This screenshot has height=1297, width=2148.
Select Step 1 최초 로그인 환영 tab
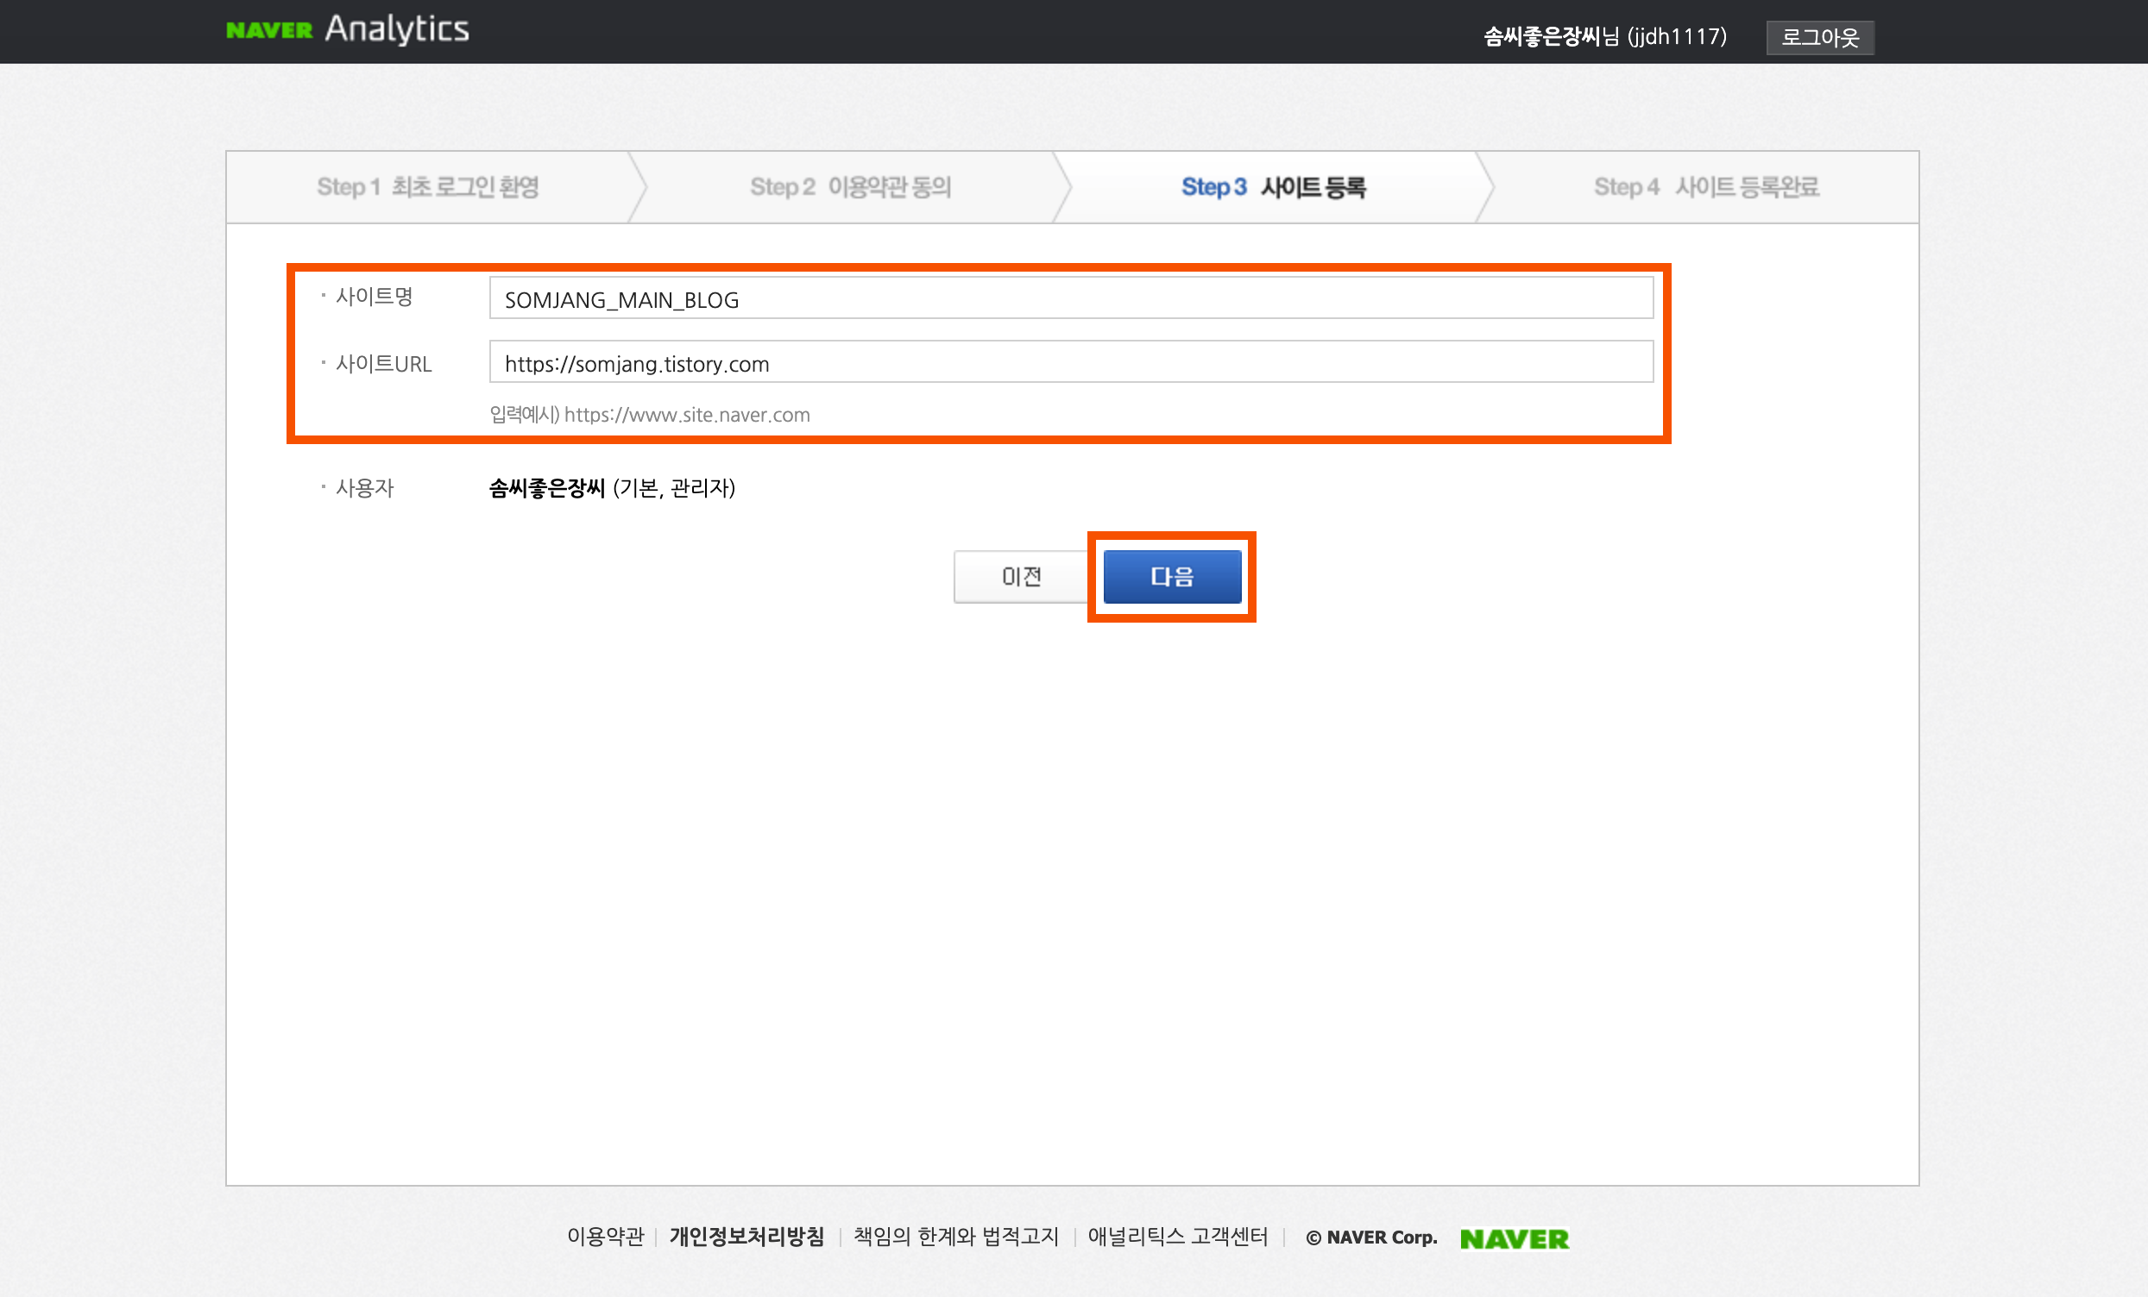428,187
